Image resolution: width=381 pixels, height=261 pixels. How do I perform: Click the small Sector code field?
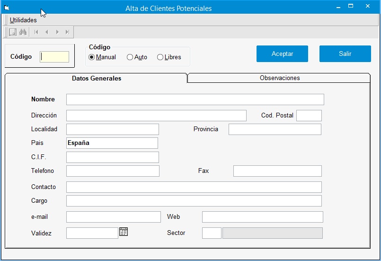212,233
